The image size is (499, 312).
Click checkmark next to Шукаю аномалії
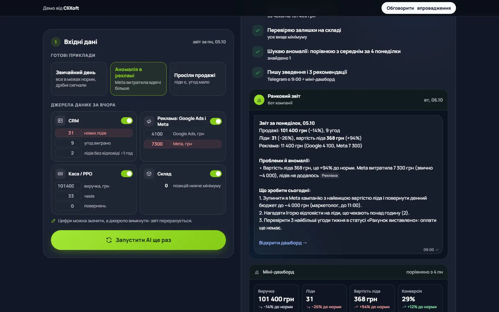click(x=257, y=52)
